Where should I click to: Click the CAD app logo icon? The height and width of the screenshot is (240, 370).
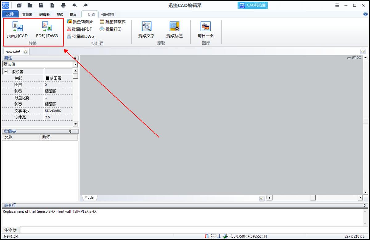point(6,5)
